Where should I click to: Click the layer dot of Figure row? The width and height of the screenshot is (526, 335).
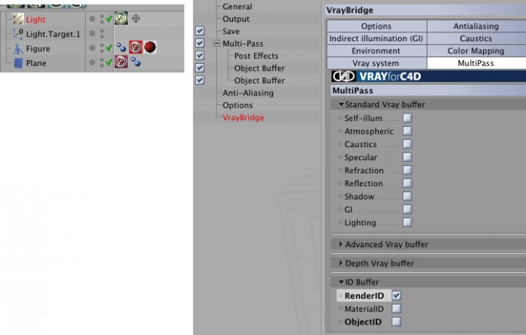[92, 48]
